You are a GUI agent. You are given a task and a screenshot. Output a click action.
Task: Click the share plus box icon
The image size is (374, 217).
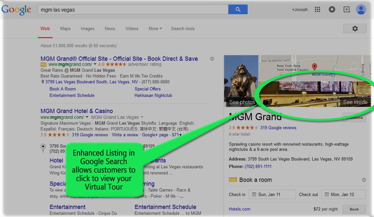(346, 10)
